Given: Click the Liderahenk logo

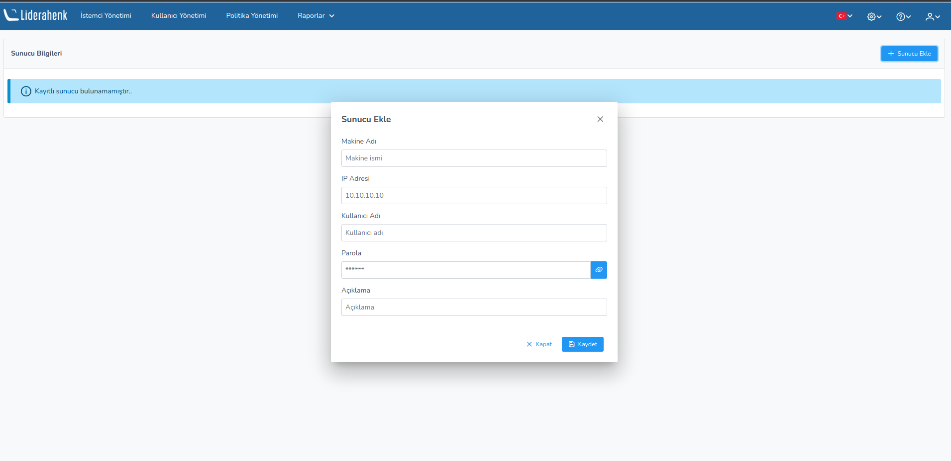Looking at the screenshot, I should (35, 15).
